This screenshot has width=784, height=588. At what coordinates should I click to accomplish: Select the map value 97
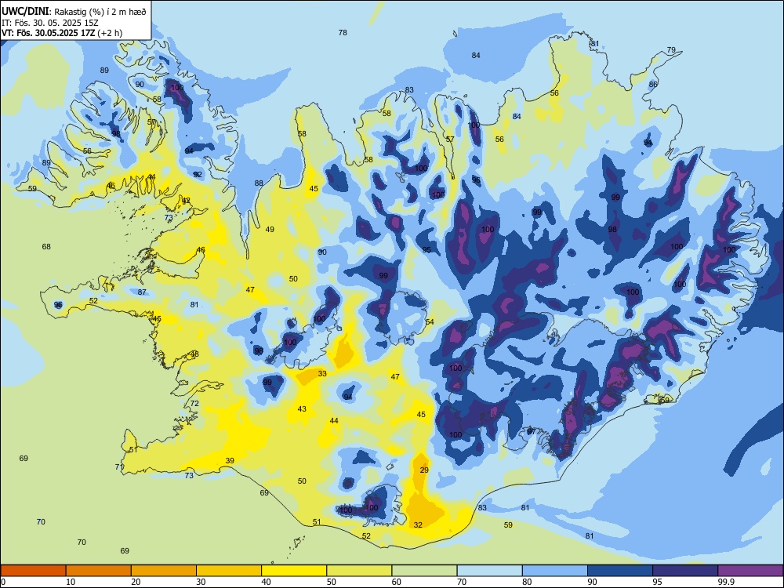(532, 431)
